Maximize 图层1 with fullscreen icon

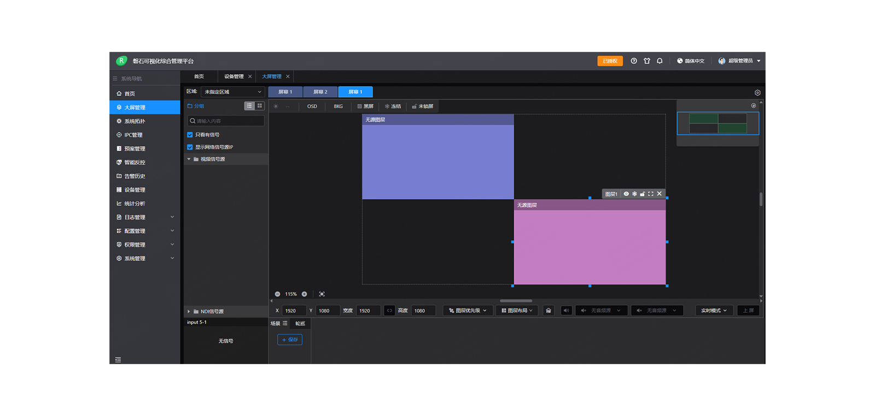click(x=651, y=194)
